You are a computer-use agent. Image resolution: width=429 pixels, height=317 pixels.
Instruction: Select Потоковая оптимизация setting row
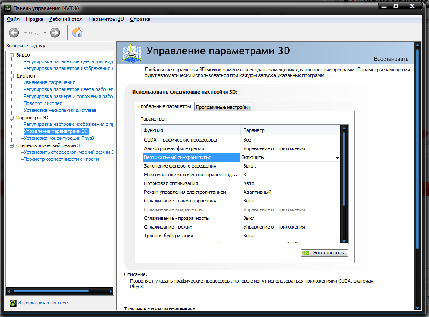tap(241, 183)
